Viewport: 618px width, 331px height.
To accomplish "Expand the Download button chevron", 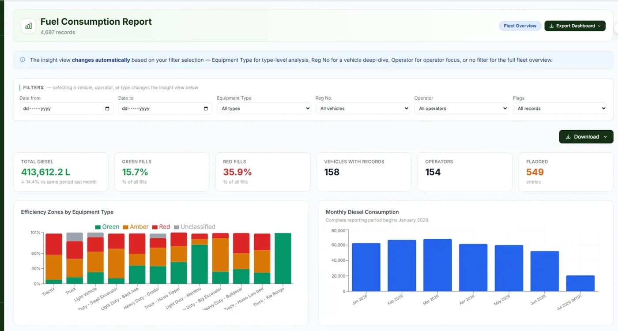I will 605,137.
